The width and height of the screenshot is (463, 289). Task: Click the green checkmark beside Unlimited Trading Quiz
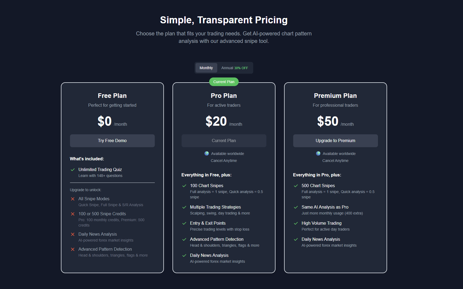[x=72, y=170]
